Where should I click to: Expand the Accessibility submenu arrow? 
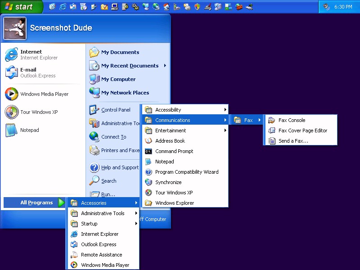[225, 110]
